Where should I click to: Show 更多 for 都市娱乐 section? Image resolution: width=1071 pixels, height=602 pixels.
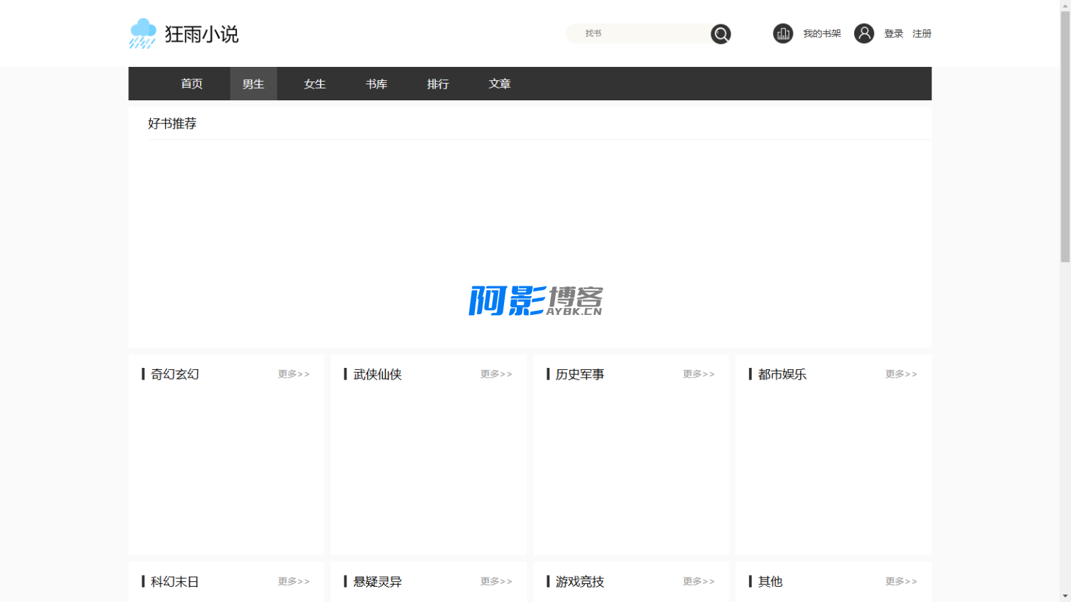pos(901,374)
